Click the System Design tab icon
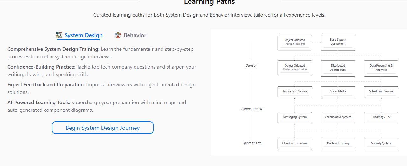 59,35
